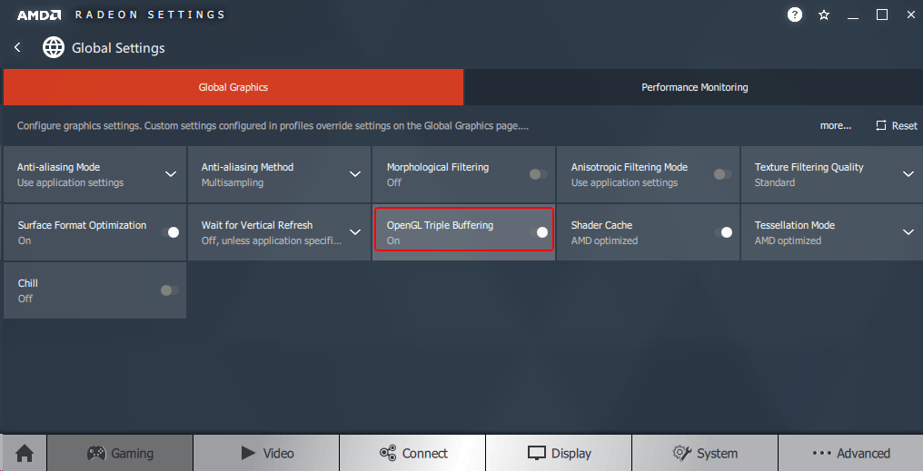The image size is (923, 471).
Task: Click the Global Settings globe icon
Action: [x=54, y=47]
